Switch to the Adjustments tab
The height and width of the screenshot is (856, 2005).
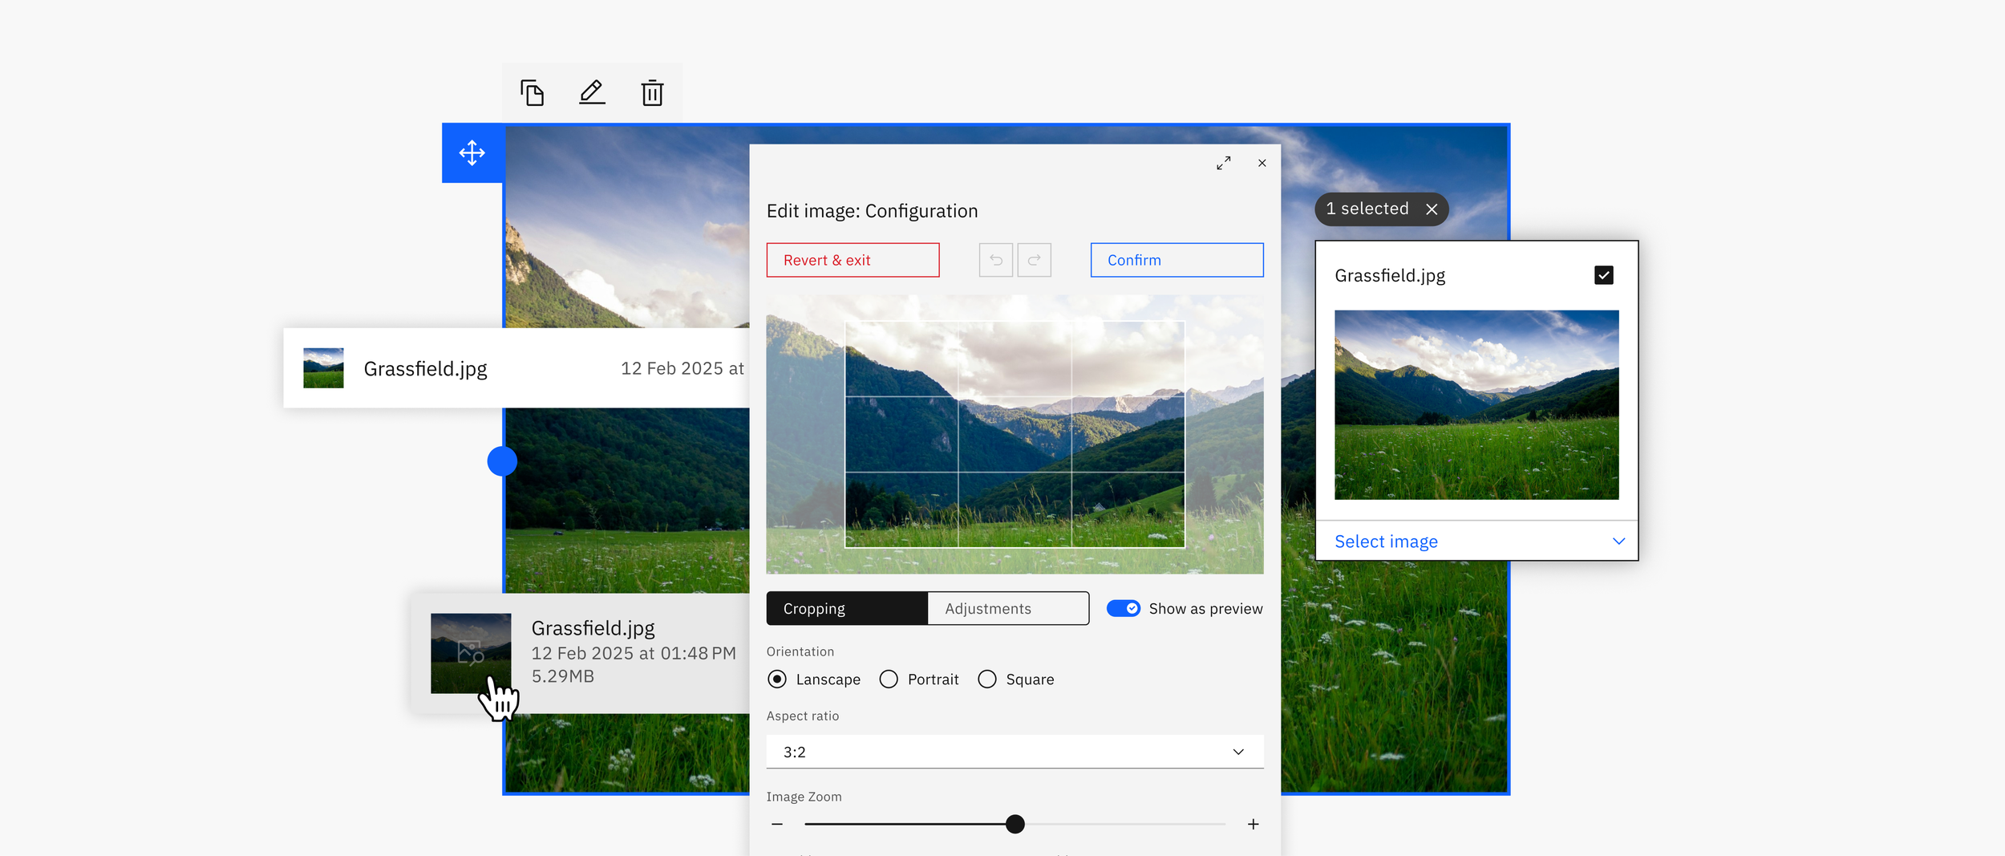point(1008,608)
